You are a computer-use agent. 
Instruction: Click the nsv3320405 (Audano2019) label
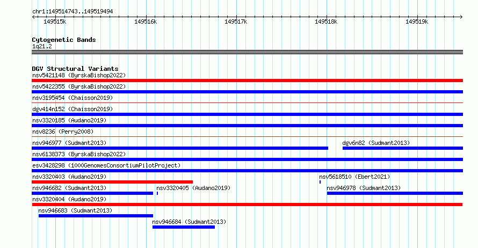pos(193,188)
